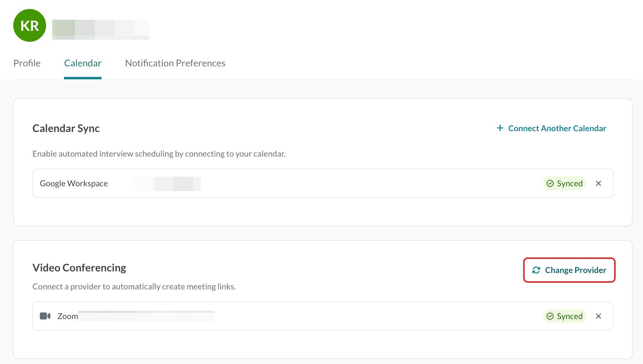Click 'Enable automated interview scheduling' description
The width and height of the screenshot is (643, 364).
pyautogui.click(x=159, y=154)
